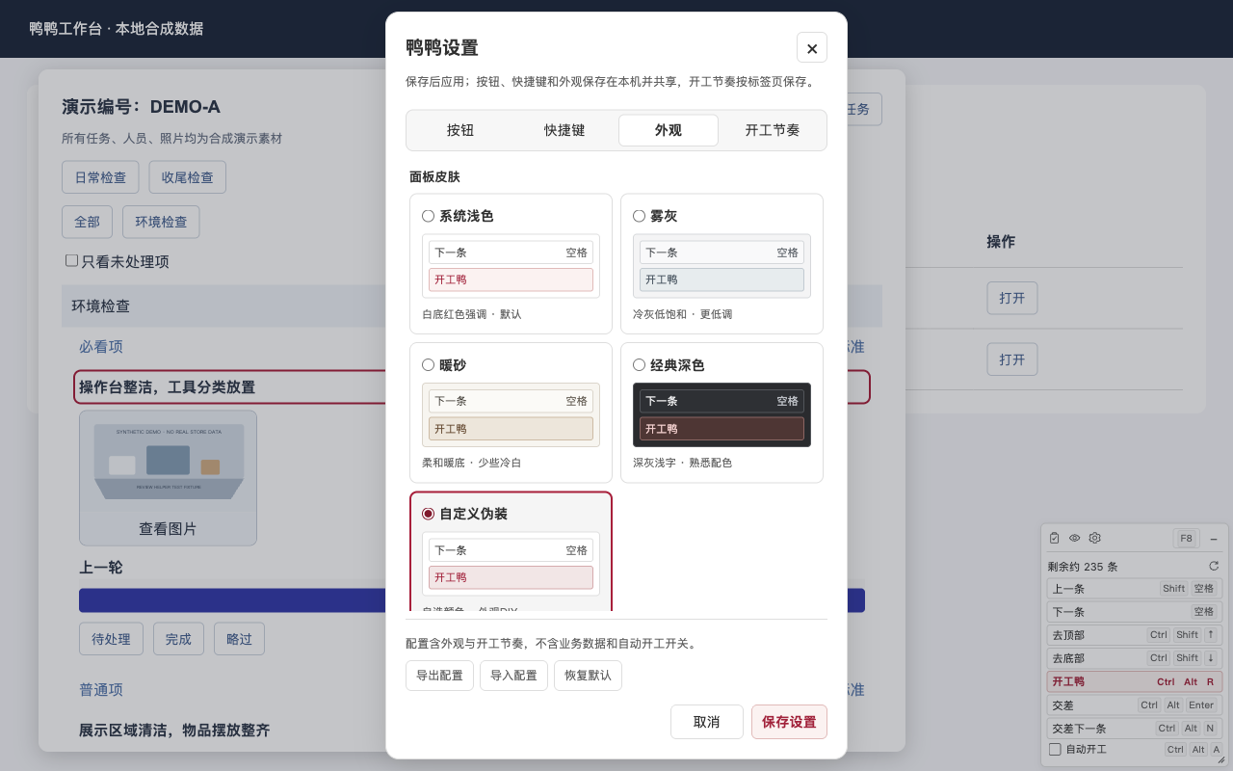Viewport: 1233px width, 771px height.
Task: Click the 导入配置 button
Action: pos(513,676)
